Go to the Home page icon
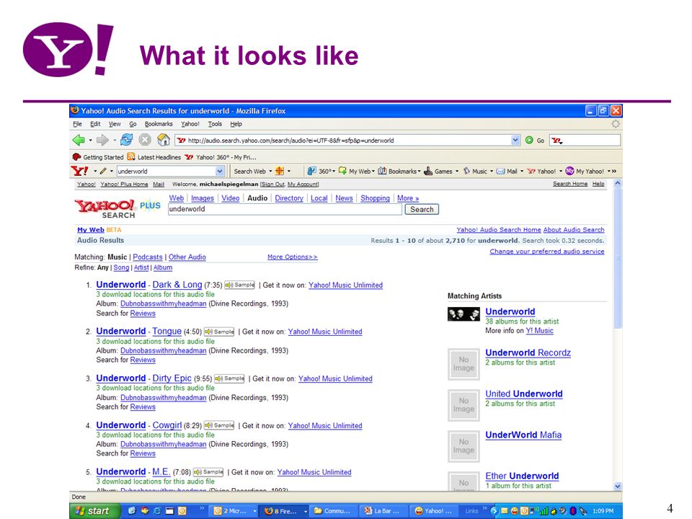Screen dimensions: 692x519 click(x=164, y=140)
